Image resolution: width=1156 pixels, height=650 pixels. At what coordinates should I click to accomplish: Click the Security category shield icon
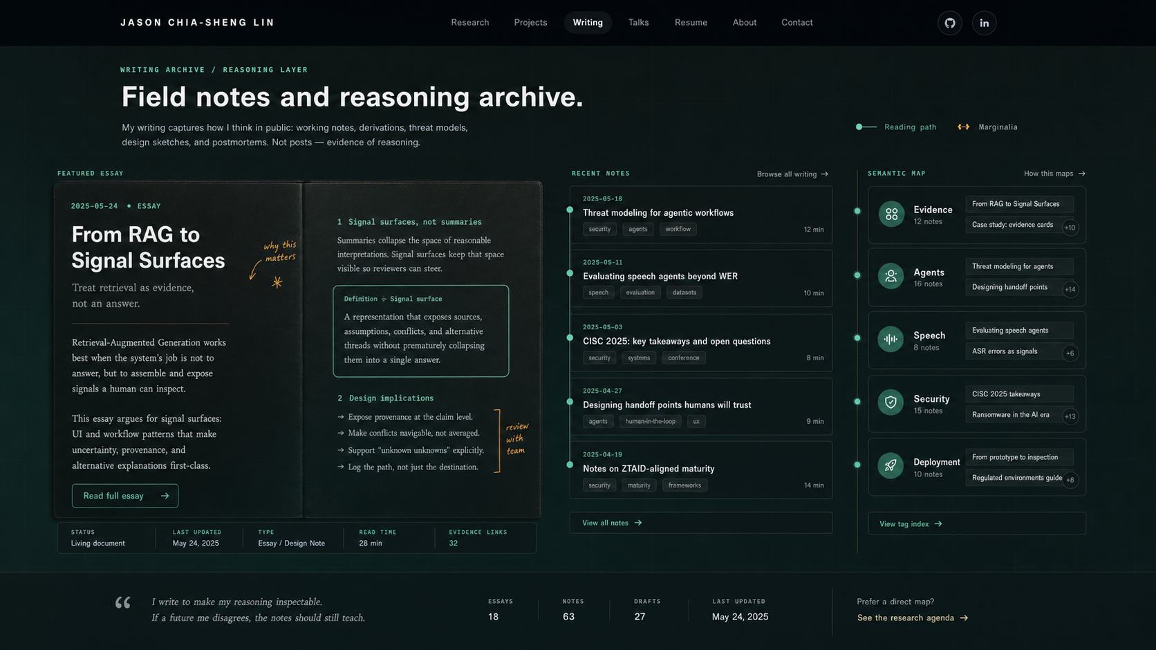(891, 402)
